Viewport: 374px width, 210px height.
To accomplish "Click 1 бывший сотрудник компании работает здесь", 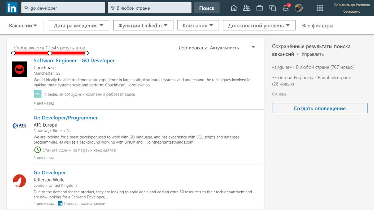I will (x=90, y=94).
